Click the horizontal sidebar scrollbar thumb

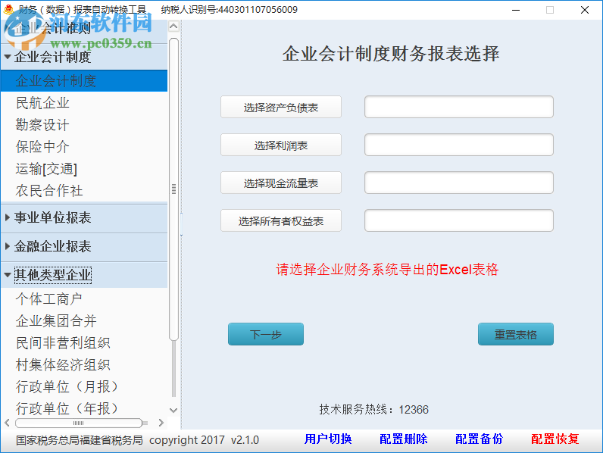click(79, 423)
